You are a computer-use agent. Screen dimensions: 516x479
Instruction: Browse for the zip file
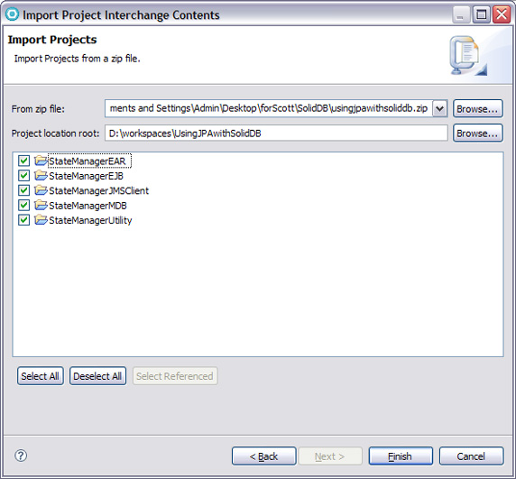(x=477, y=108)
